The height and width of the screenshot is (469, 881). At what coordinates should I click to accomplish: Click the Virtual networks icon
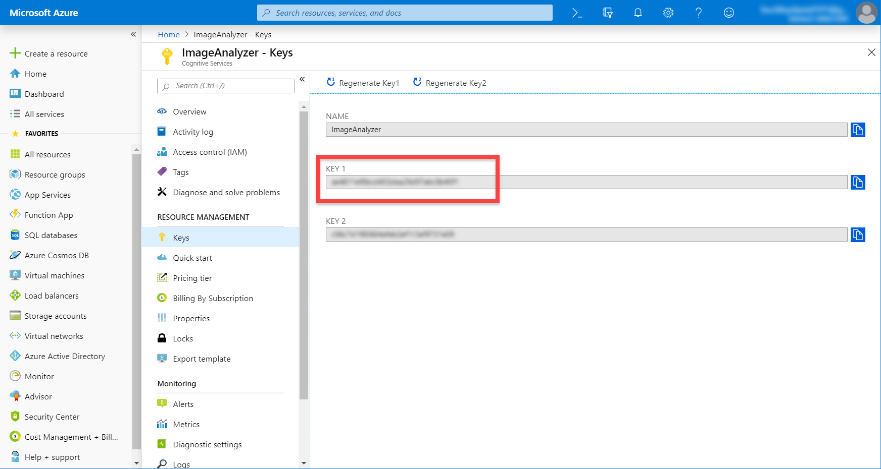click(x=15, y=335)
